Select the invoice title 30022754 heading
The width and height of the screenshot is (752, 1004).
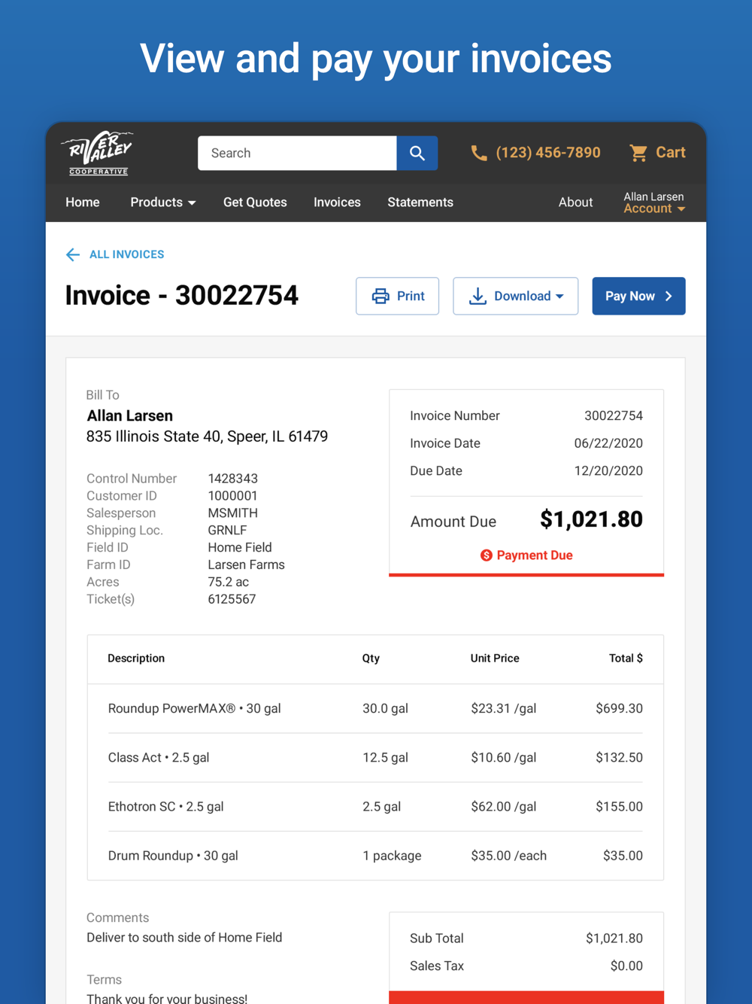[x=181, y=296]
